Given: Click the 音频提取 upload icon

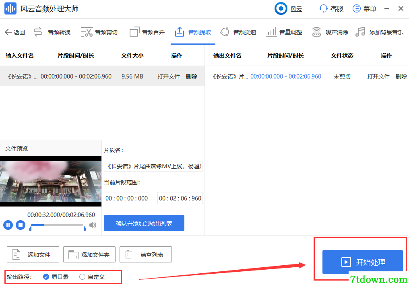Looking at the screenshot, I should [180, 32].
